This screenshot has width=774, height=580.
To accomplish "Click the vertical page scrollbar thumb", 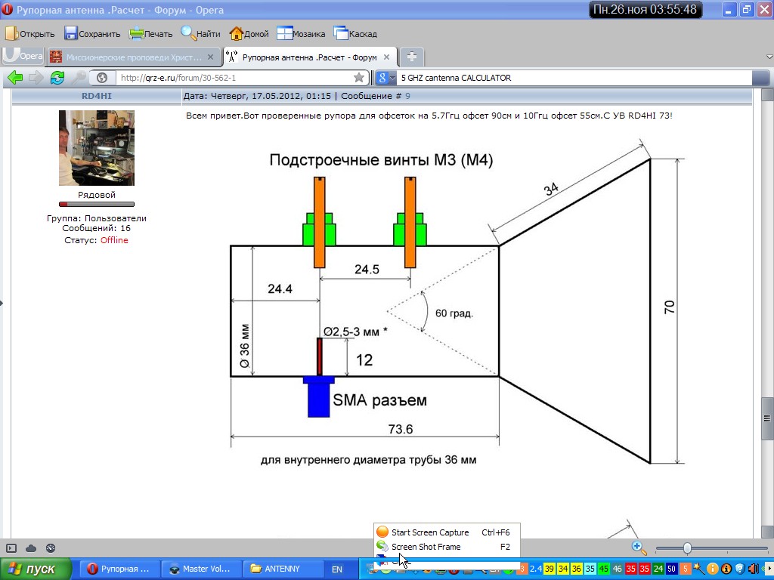I will [767, 418].
